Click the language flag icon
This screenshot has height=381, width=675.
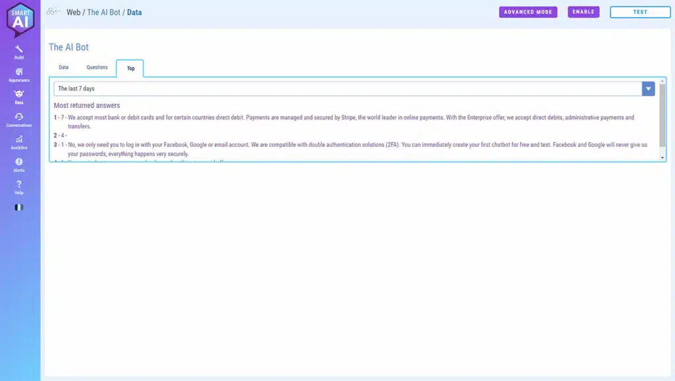(19, 207)
